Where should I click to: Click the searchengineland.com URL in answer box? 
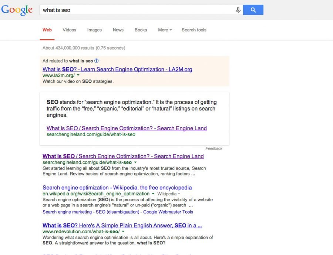pos(91,134)
